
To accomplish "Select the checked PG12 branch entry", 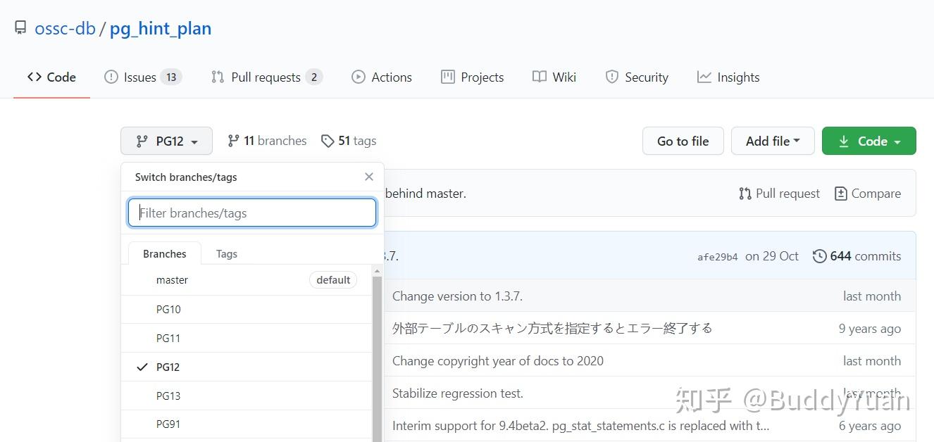I will (x=168, y=367).
